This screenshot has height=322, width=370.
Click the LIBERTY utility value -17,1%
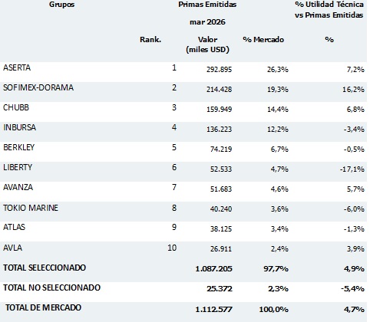(x=352, y=169)
